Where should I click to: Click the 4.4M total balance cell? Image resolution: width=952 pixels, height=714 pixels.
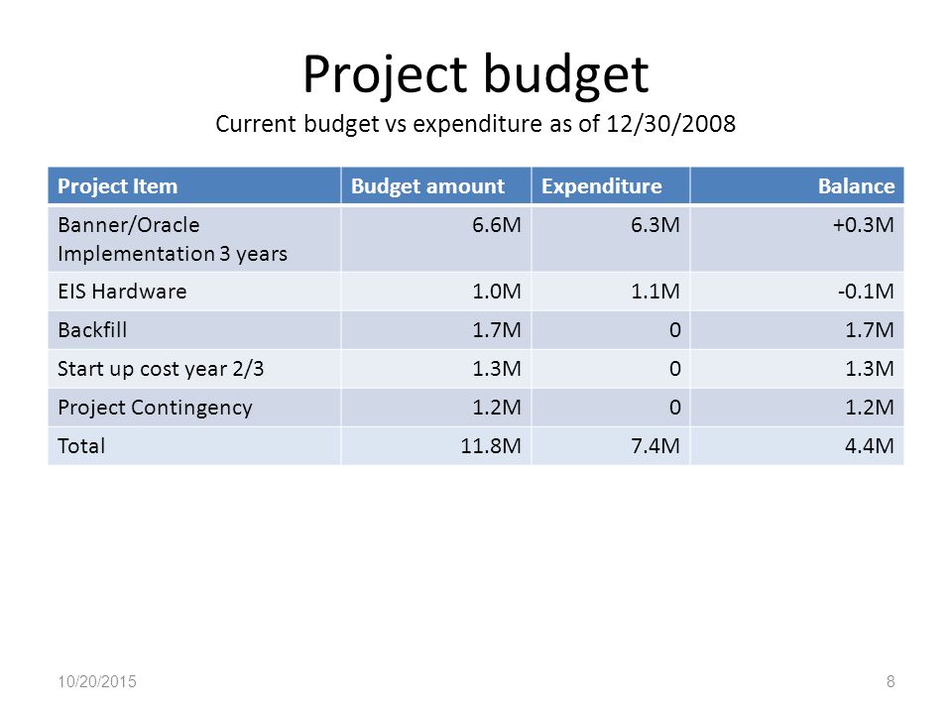click(x=796, y=446)
